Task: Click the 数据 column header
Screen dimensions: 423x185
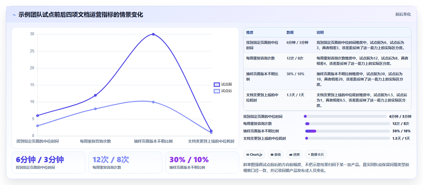Action: pyautogui.click(x=290, y=32)
